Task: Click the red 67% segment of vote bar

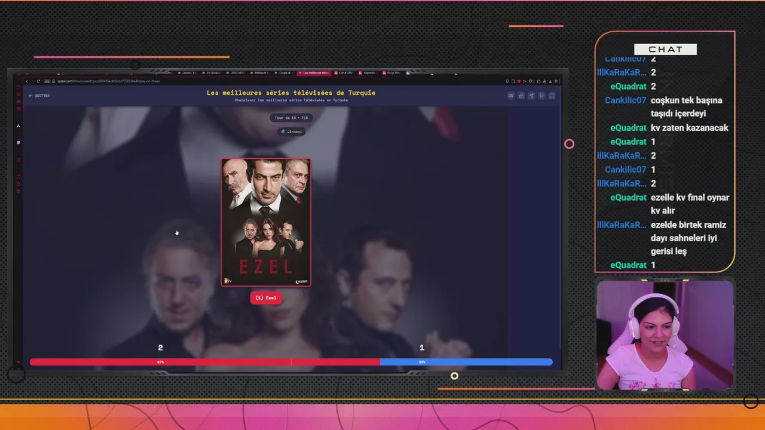Action: coord(205,362)
